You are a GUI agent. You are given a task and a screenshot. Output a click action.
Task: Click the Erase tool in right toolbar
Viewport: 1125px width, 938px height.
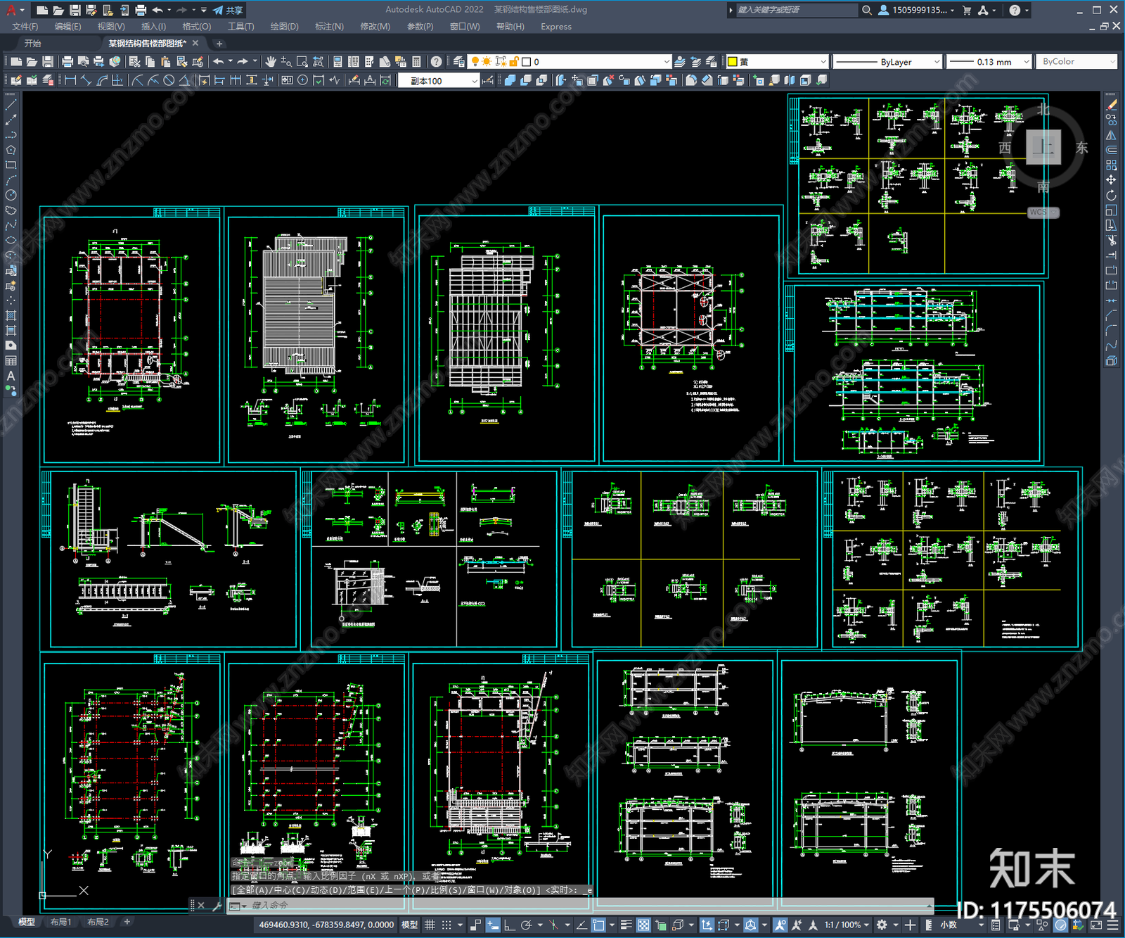[x=1111, y=104]
